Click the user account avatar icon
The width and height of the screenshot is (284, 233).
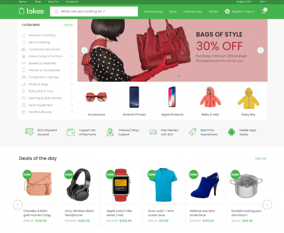[227, 11]
